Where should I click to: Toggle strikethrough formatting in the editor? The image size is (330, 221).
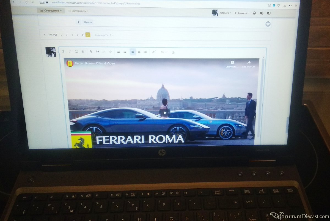(83, 52)
